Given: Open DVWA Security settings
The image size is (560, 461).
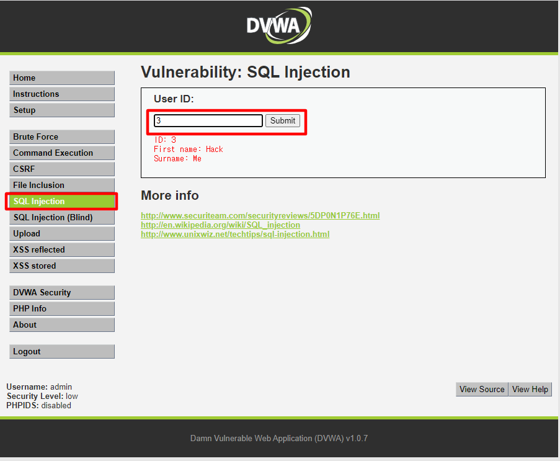Looking at the screenshot, I should [x=62, y=292].
